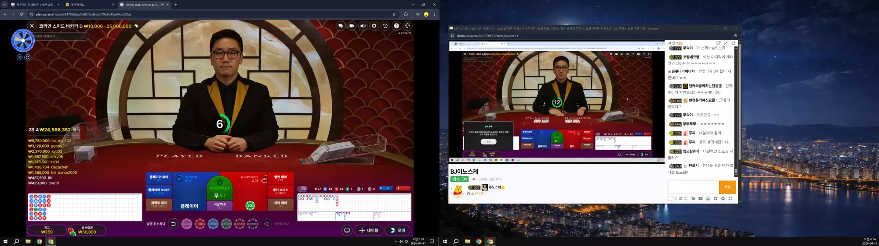Bookmark this page with the star icon
This screenshot has height=246, width=879.
[394, 14]
